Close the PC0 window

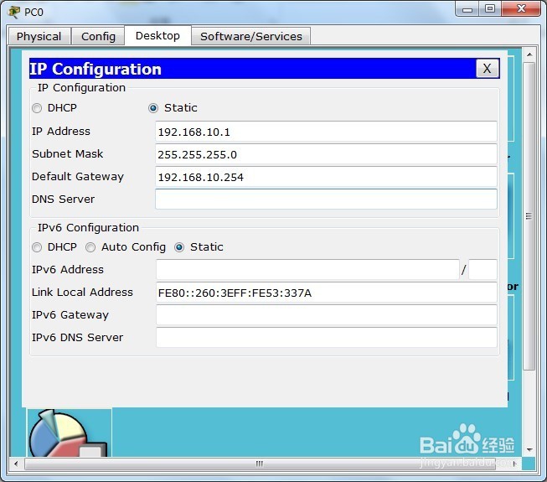(521, 8)
